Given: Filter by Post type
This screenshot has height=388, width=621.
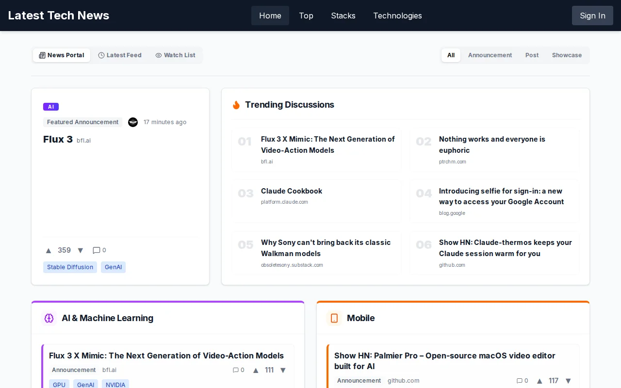Looking at the screenshot, I should 532,55.
